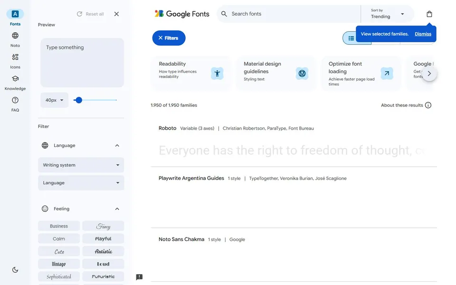Open the Noto Sans Chakma font
Image resolution: width=456 pixels, height=285 pixels.
181,239
